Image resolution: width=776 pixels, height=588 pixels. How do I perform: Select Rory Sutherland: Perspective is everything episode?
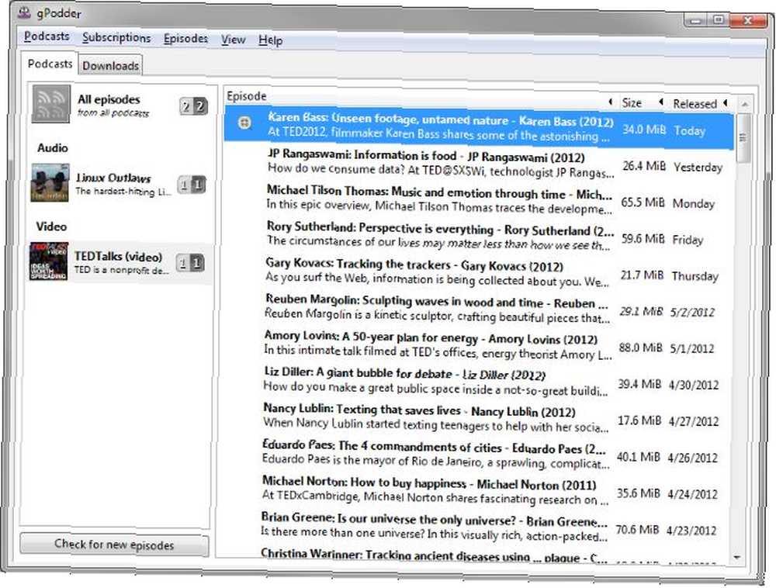click(477, 237)
